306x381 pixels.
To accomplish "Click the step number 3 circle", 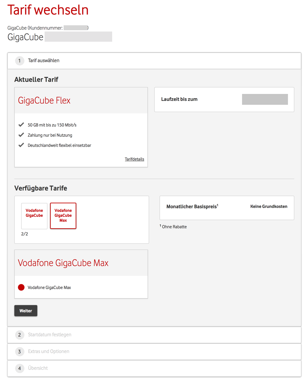I will pos(20,351).
